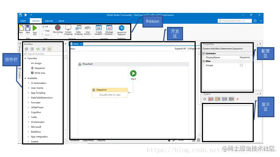
Task: Click title bar quick run icon
Action: coord(26,15)
